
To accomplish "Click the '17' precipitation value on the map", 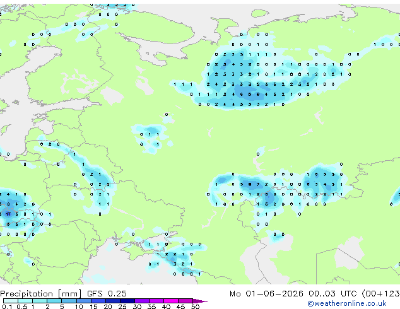I will [x=8, y=214].
